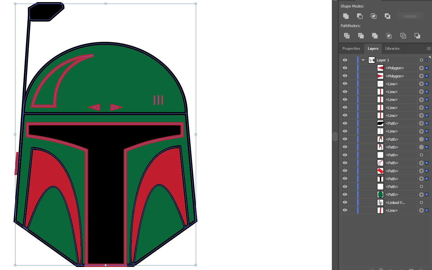Hide the Linked F... sublayer
This screenshot has width=432, height=270.
click(x=345, y=202)
